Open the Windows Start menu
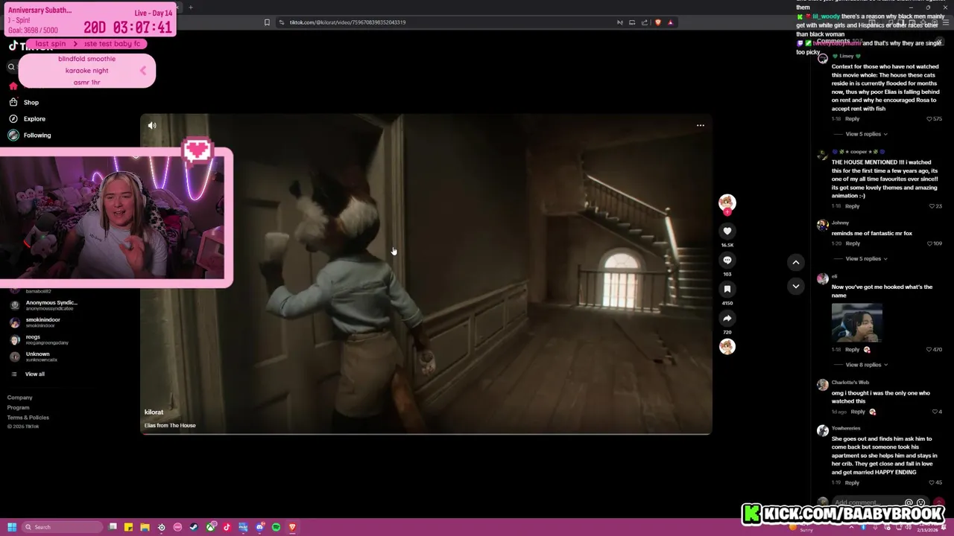This screenshot has width=954, height=536. coord(12,527)
